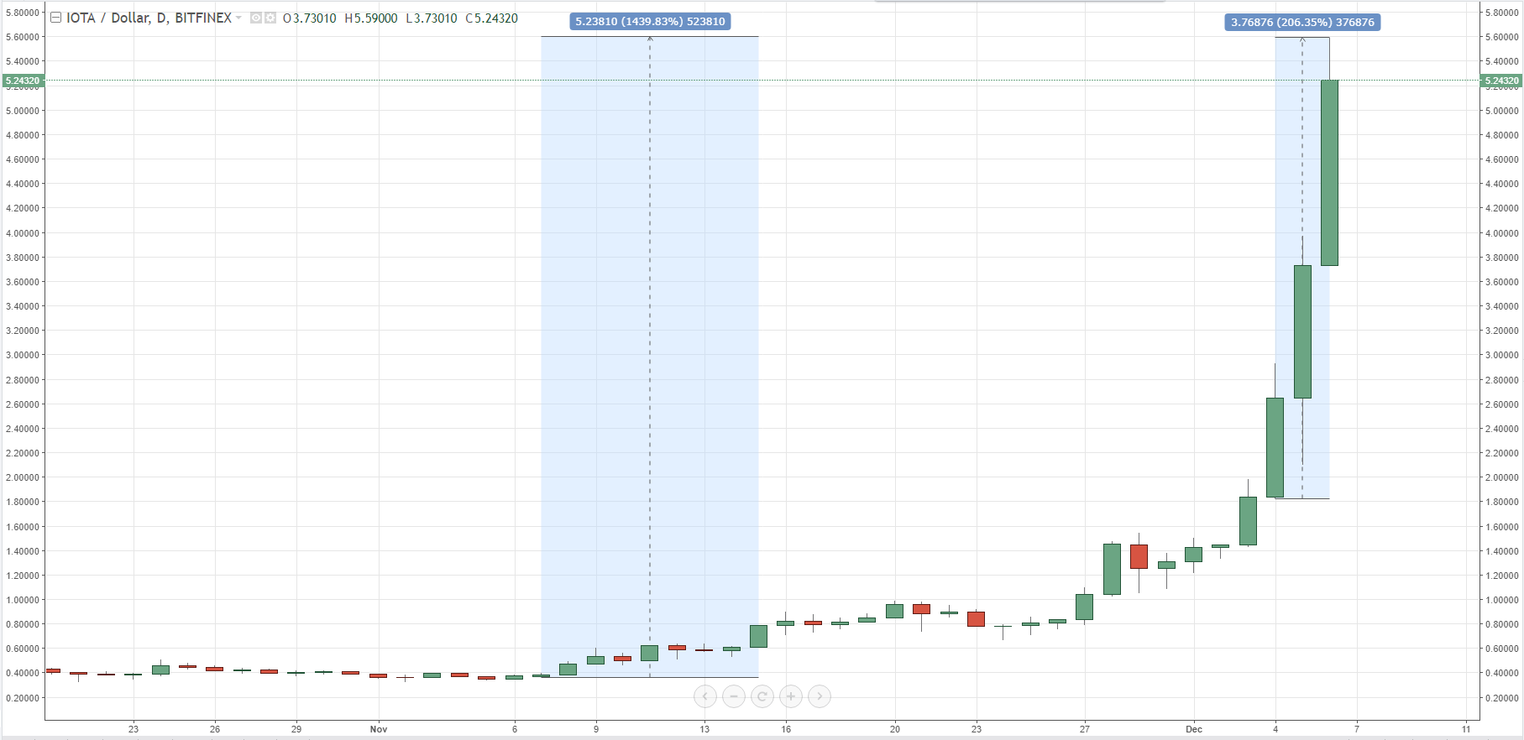Click date 29 on the time axis
Viewport: 1524px width, 740px height.
pos(296,729)
